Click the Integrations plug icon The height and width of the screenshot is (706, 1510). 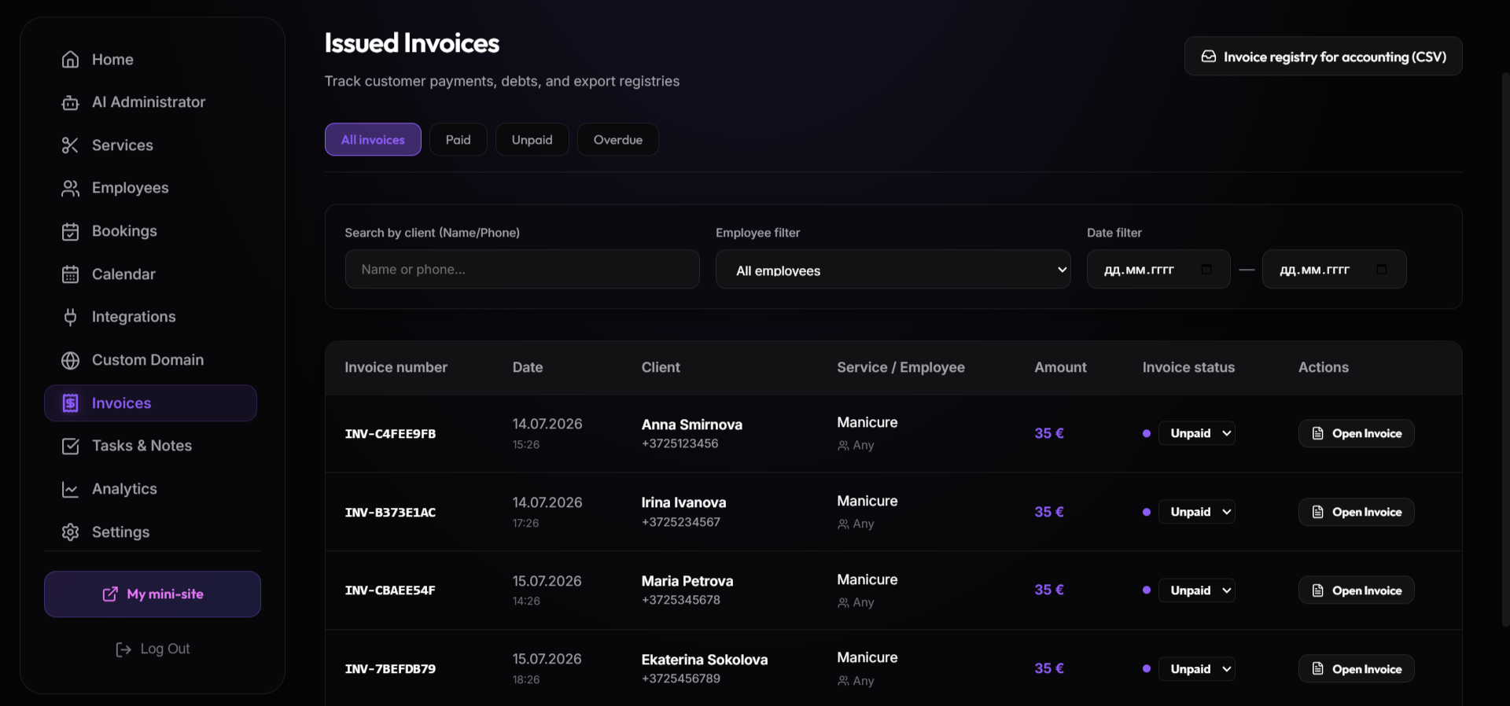point(70,317)
